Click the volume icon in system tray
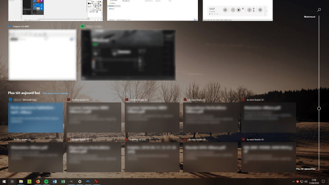 [306, 181]
